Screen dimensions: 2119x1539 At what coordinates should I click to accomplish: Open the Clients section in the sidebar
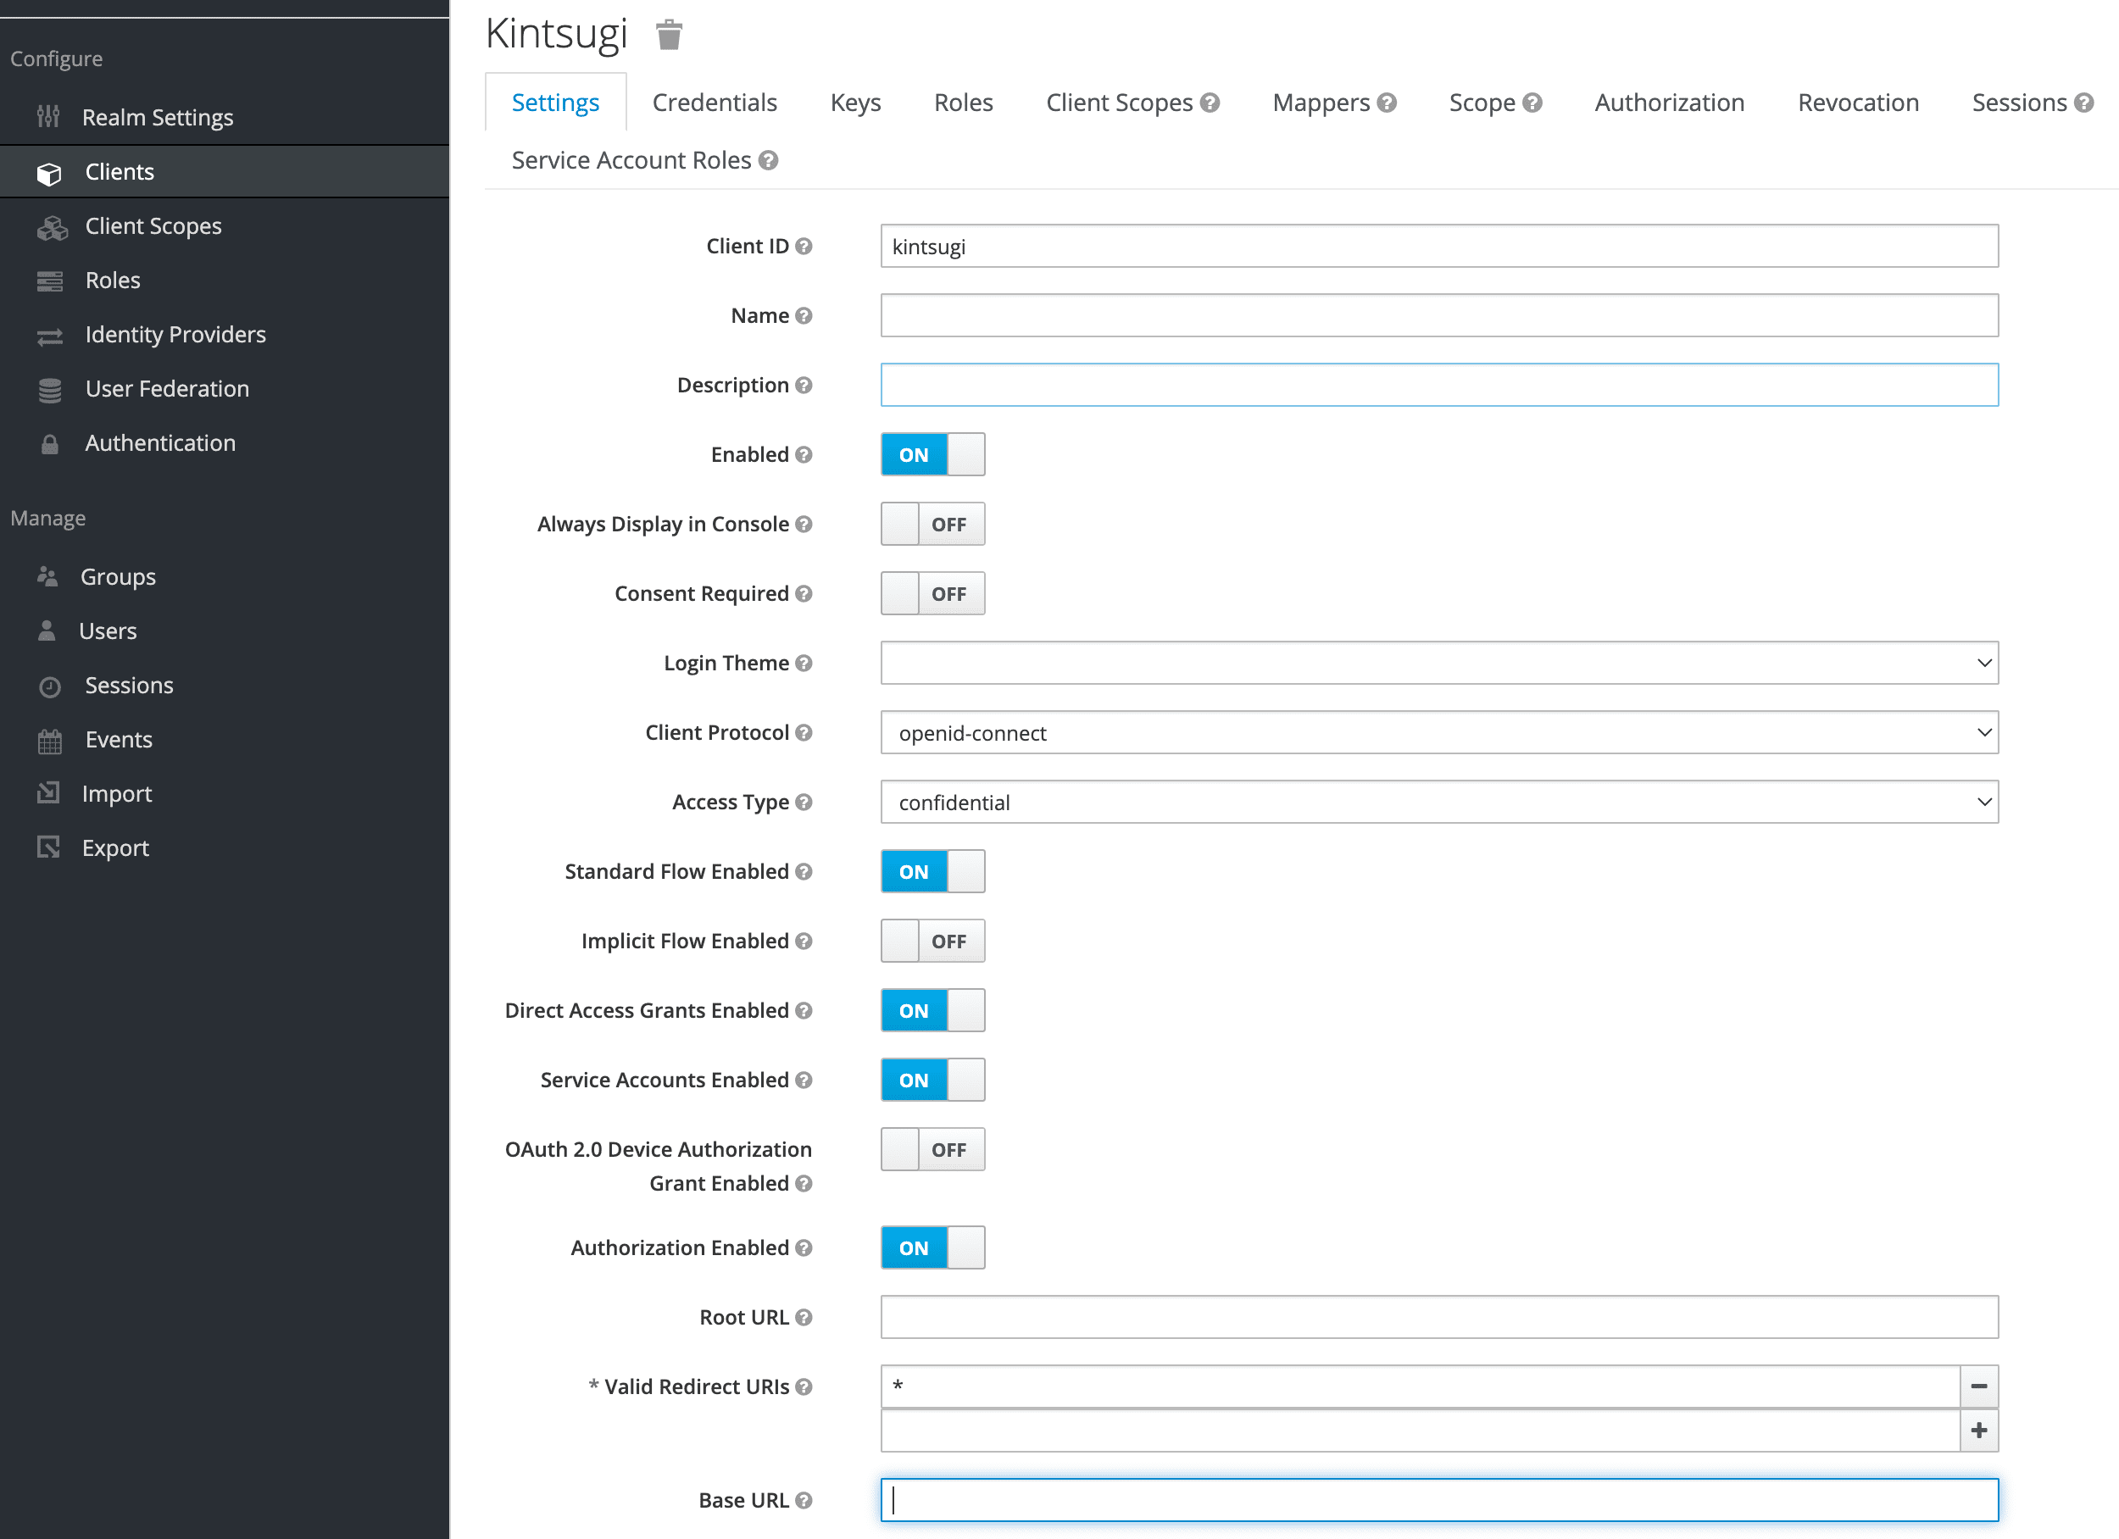tap(120, 171)
